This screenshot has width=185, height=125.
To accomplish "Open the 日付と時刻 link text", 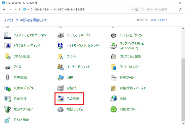I will click(x=22, y=120).
